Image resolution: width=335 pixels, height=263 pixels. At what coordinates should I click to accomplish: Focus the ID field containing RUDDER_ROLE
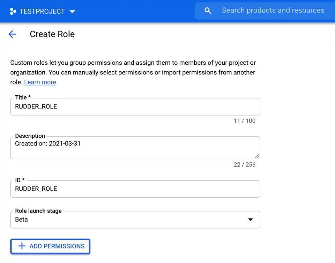tap(135, 189)
